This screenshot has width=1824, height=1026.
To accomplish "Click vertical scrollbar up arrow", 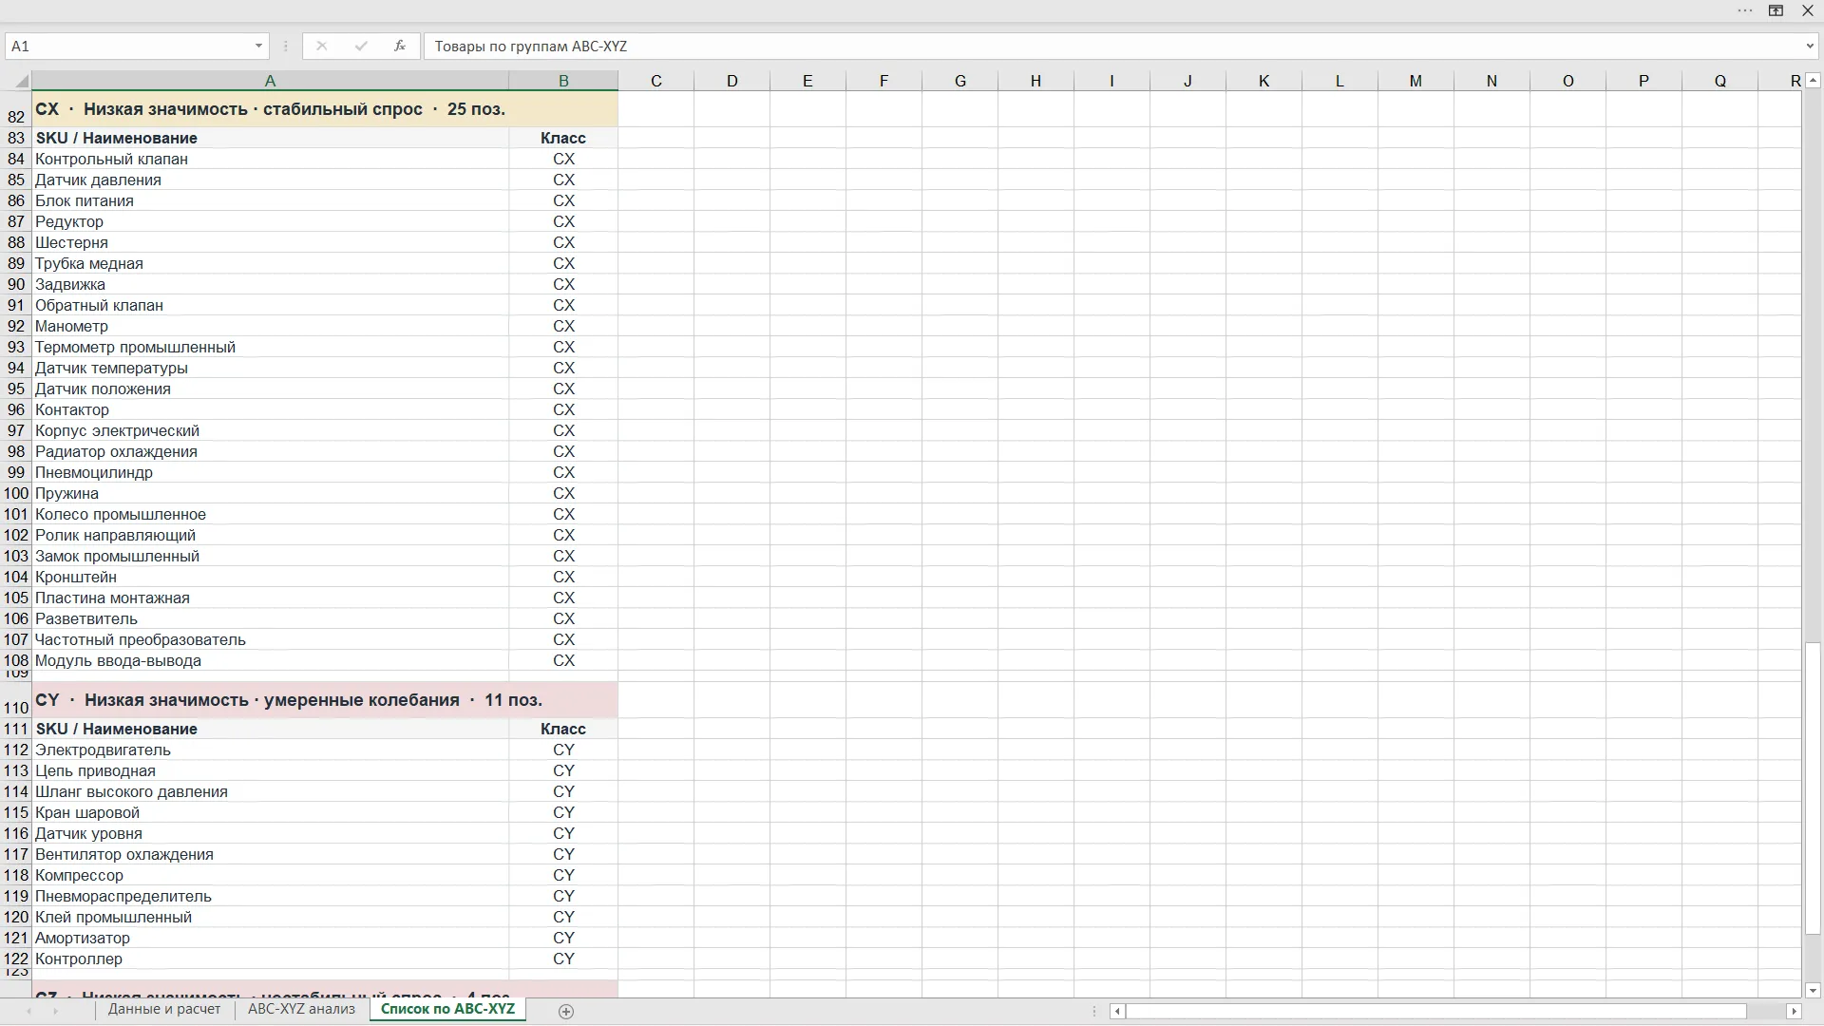I will 1813,81.
